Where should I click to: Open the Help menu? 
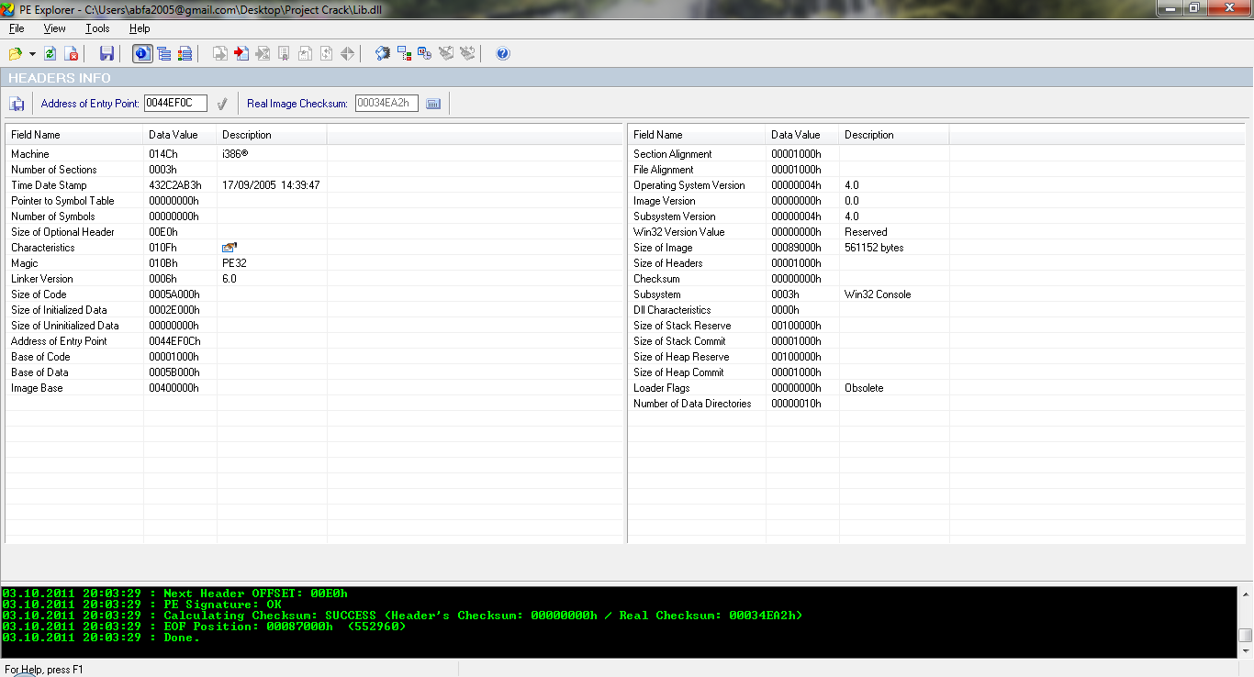coord(140,28)
